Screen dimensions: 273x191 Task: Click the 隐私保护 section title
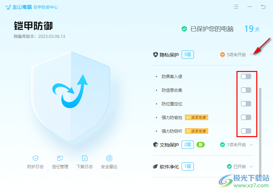coord(169,55)
